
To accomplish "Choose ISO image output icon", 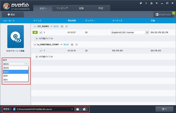I will coord(84,109).
